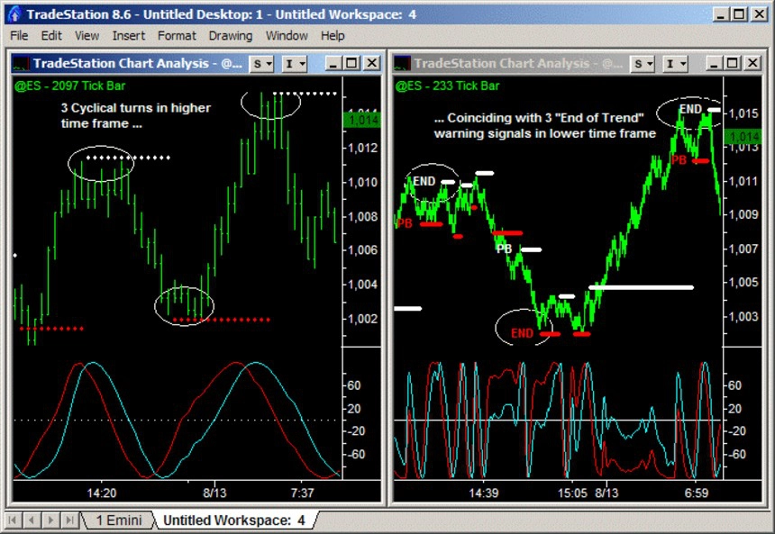
Task: Minimize the 233 Tick Bar chart window
Action: coord(714,63)
